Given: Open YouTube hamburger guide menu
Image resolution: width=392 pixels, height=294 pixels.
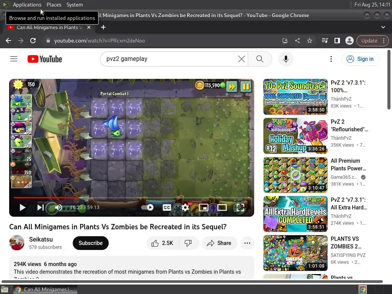Looking at the screenshot, I should point(14,59).
